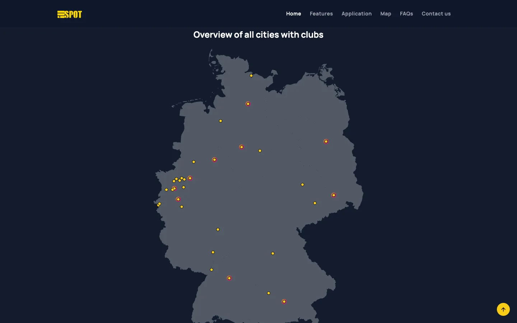Click the Leipzig city dot
Image resolution: width=517 pixels, height=323 pixels.
pyautogui.click(x=302, y=184)
